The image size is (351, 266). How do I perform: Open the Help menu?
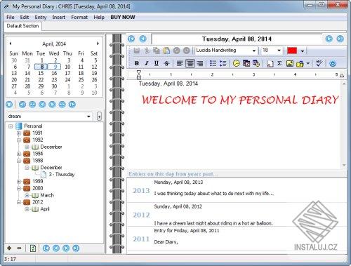click(x=99, y=17)
